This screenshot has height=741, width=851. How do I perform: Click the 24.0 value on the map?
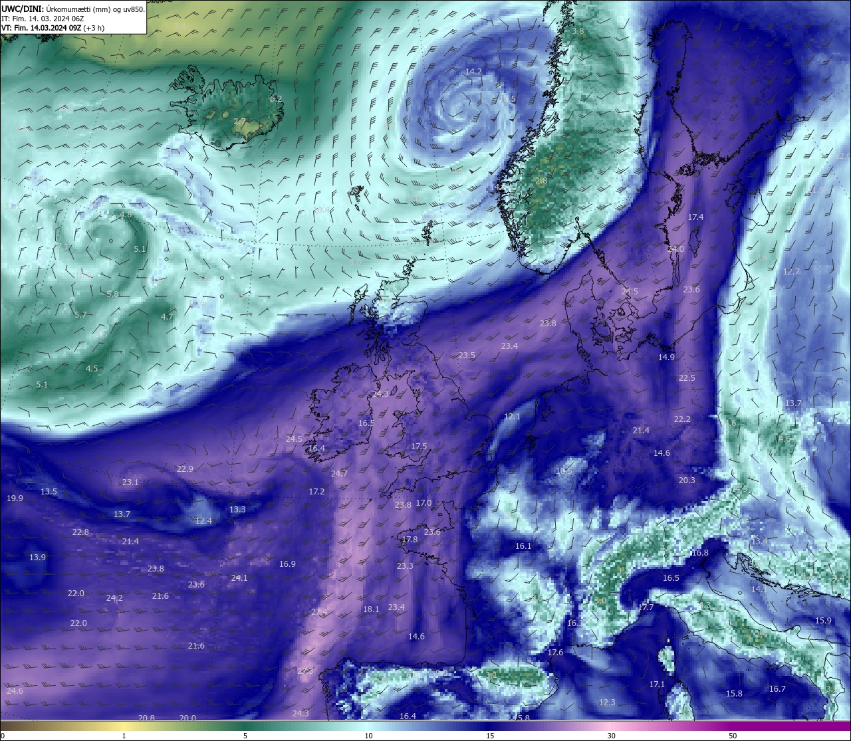[x=675, y=249]
